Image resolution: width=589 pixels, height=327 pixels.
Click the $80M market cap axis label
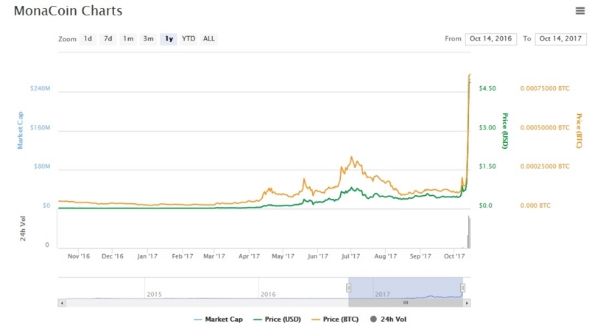[x=42, y=166]
